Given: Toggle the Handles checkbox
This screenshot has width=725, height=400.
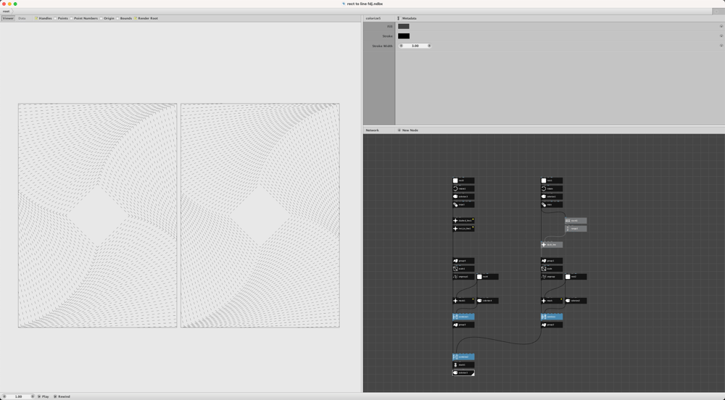Looking at the screenshot, I should pos(36,18).
